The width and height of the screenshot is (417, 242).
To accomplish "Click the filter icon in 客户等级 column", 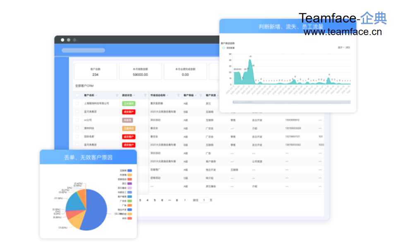I will click(x=201, y=95).
